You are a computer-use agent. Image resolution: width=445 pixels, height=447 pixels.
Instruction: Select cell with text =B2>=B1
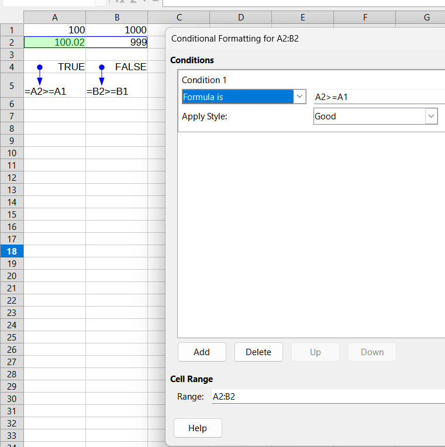117,91
